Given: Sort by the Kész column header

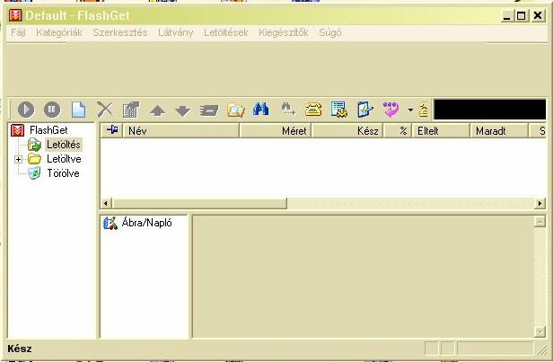Looking at the screenshot, I should (x=347, y=130).
